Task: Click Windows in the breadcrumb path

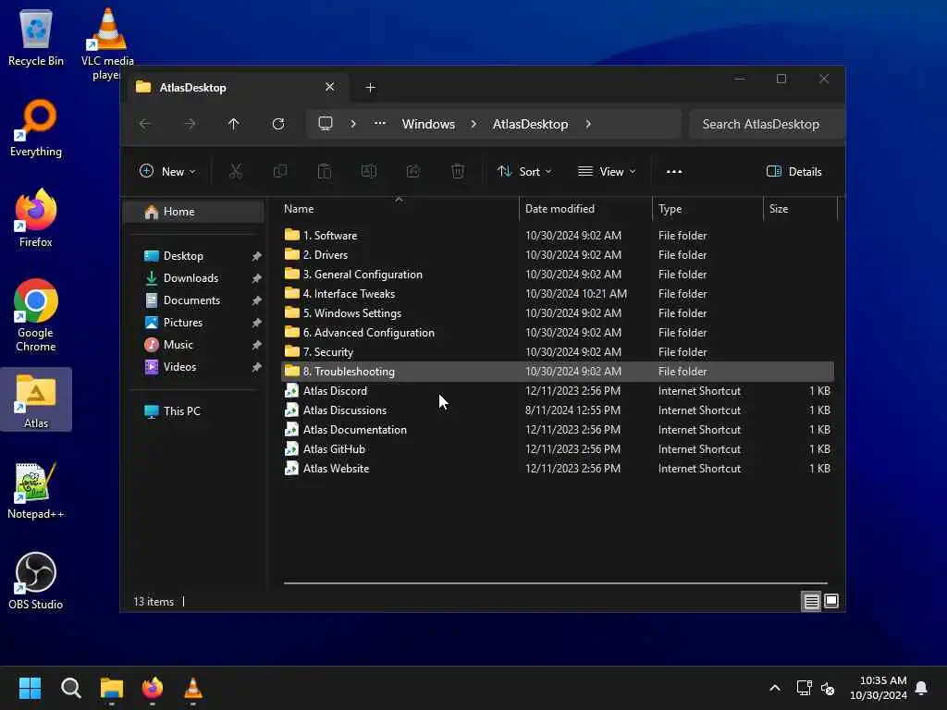Action: [428, 124]
